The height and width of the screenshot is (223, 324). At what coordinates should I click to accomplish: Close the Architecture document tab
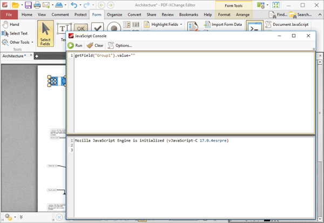click(31, 55)
